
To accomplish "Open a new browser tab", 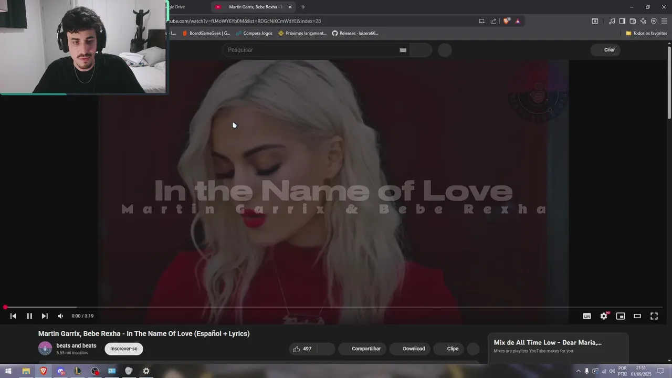I will click(x=303, y=7).
